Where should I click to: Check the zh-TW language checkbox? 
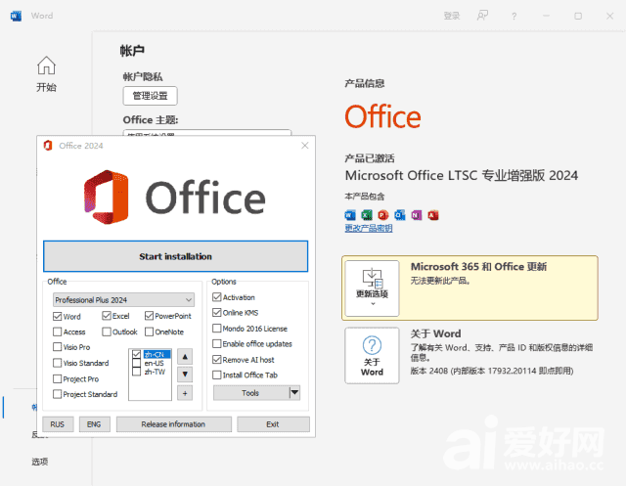point(136,372)
